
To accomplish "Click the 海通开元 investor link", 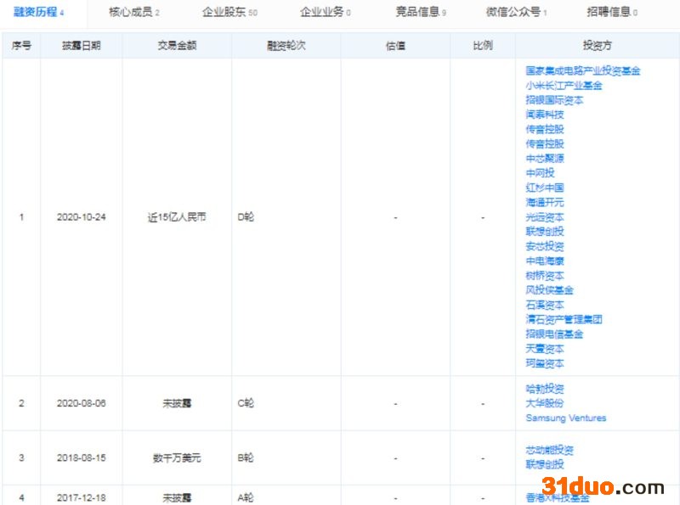I will click(545, 202).
